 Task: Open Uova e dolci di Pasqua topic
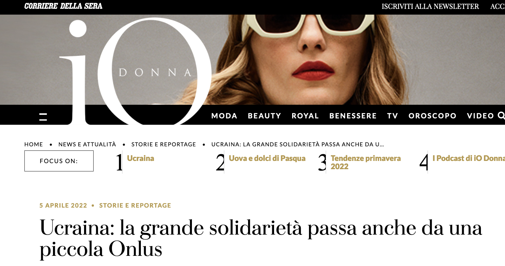pyautogui.click(x=267, y=158)
